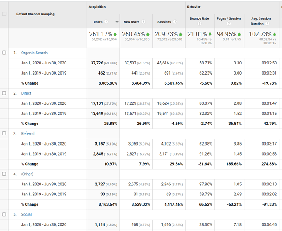282x231 pixels.
Task: Sort by Sessions column header
Action: (x=164, y=22)
